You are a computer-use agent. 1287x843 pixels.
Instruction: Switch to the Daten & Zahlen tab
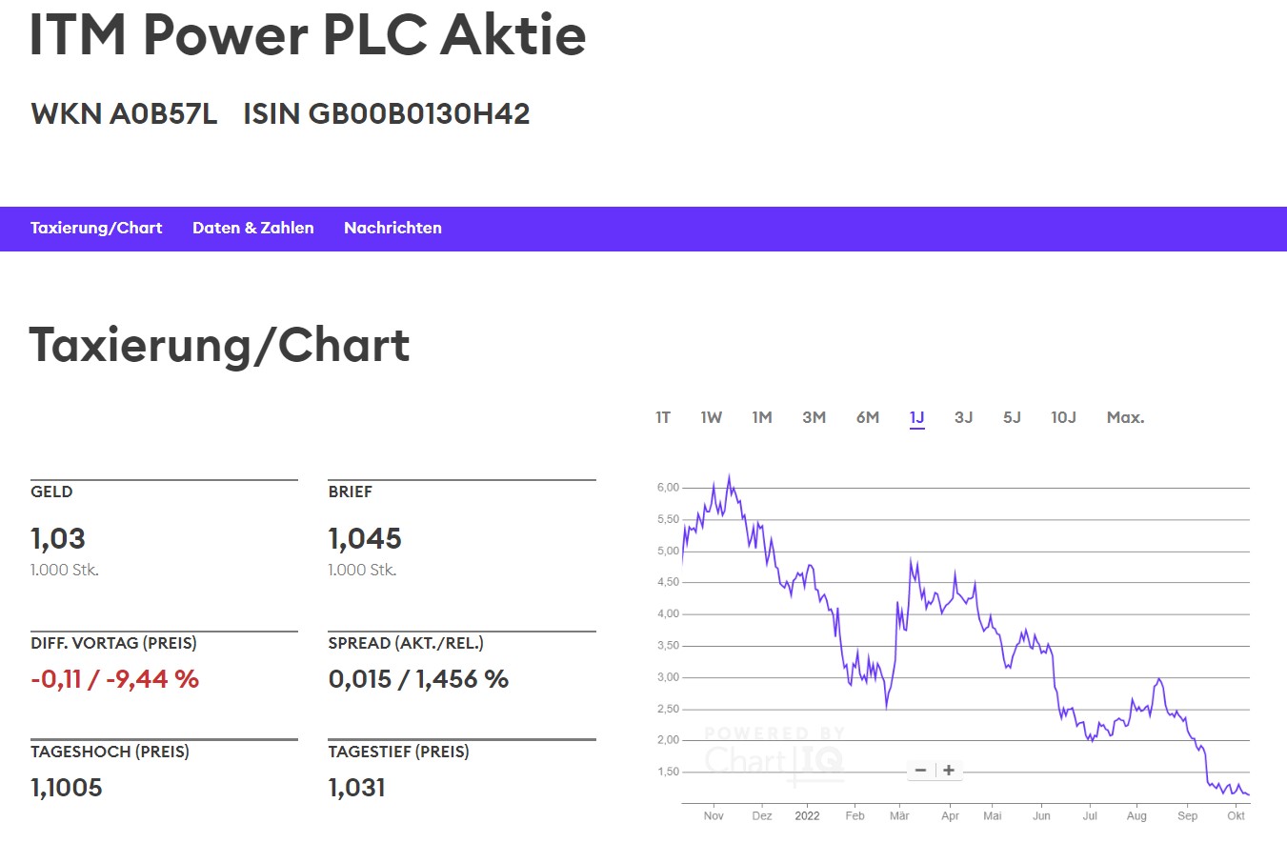tap(252, 228)
